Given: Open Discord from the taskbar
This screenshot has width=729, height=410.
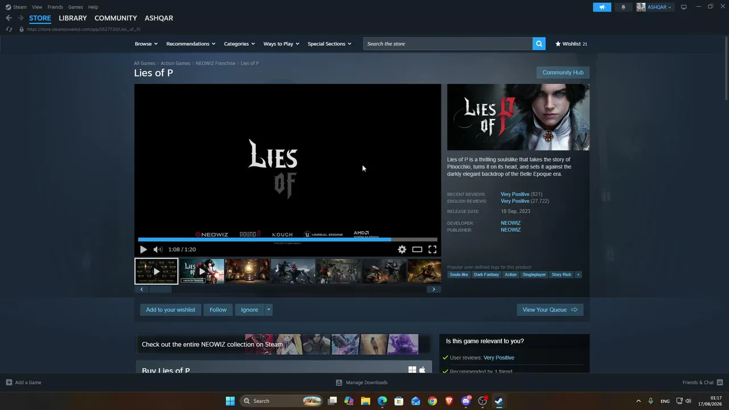Looking at the screenshot, I should click(466, 401).
